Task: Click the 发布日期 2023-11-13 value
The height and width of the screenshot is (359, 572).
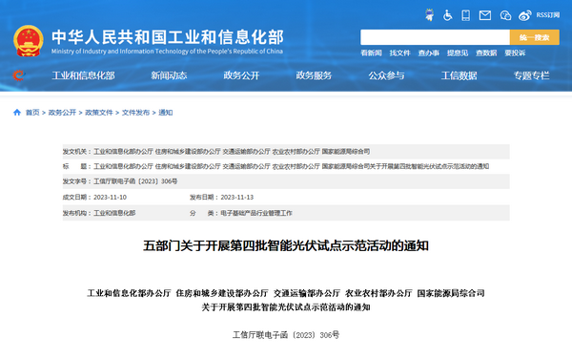Action: 236,198
